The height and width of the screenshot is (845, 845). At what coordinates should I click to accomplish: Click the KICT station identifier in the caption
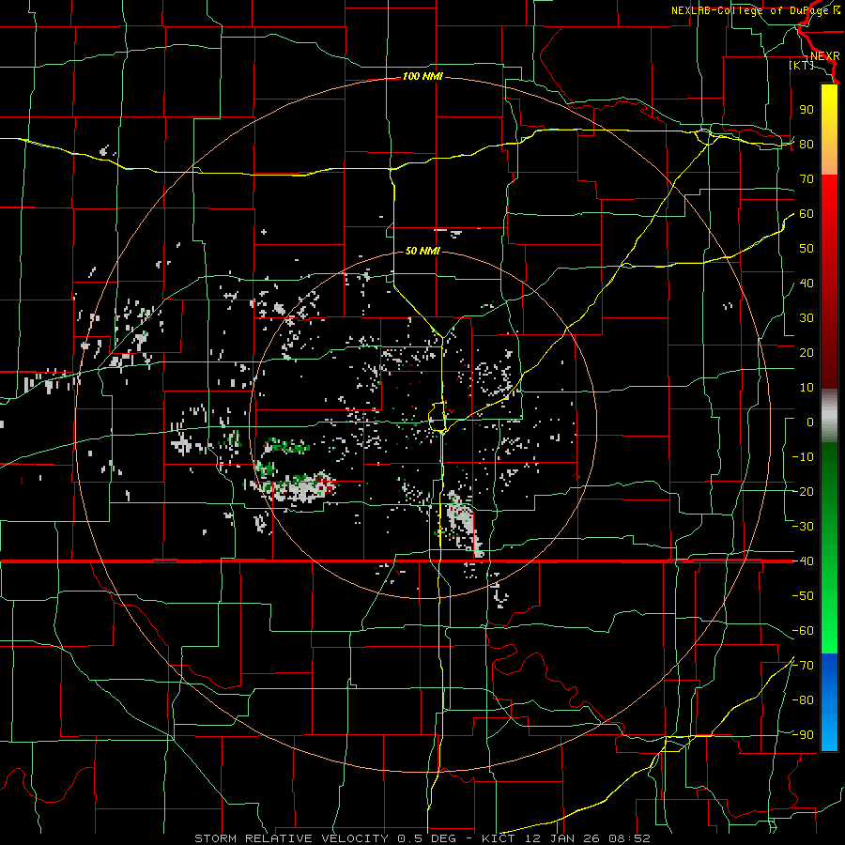point(499,838)
